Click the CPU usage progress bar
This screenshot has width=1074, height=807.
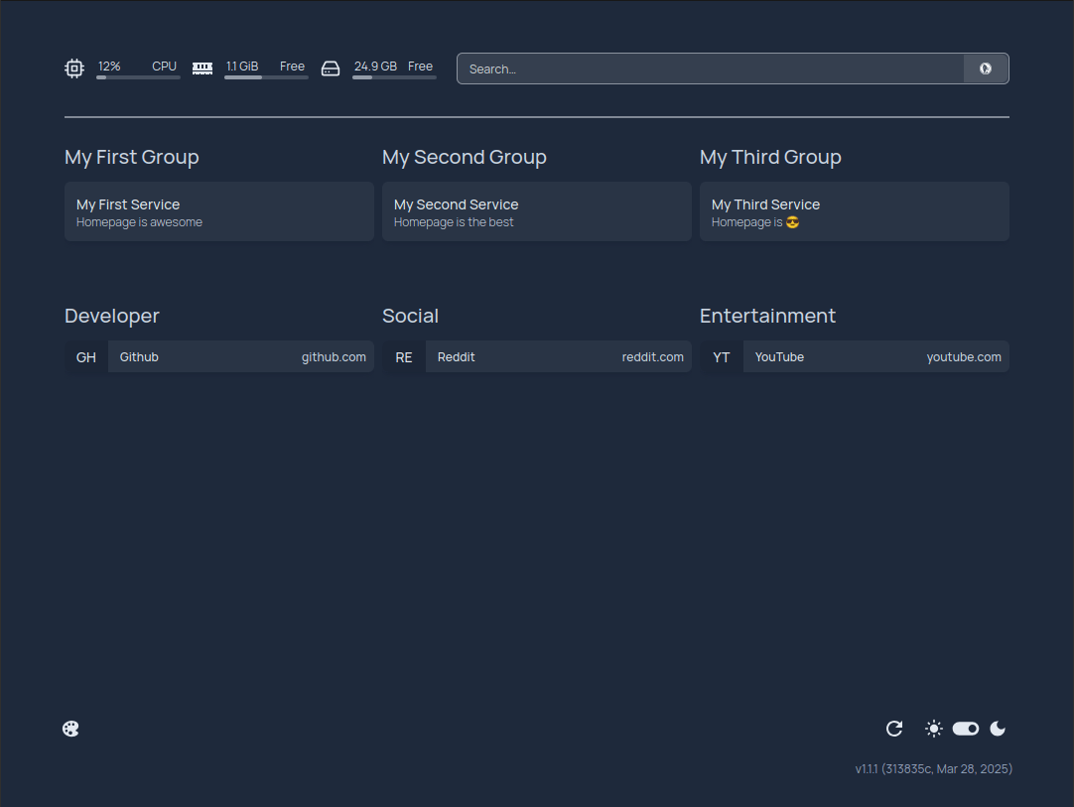coord(138,77)
